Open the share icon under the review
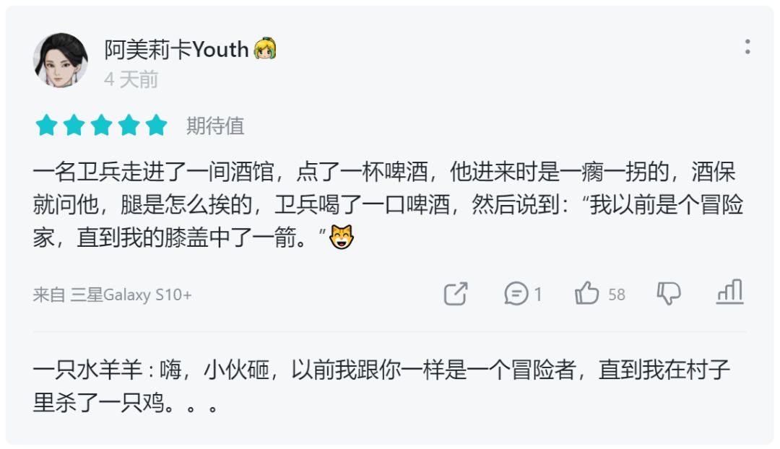The height and width of the screenshot is (449, 780). pyautogui.click(x=456, y=294)
